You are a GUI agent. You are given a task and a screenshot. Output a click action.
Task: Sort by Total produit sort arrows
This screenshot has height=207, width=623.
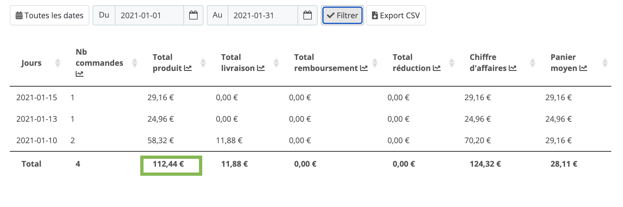203,63
